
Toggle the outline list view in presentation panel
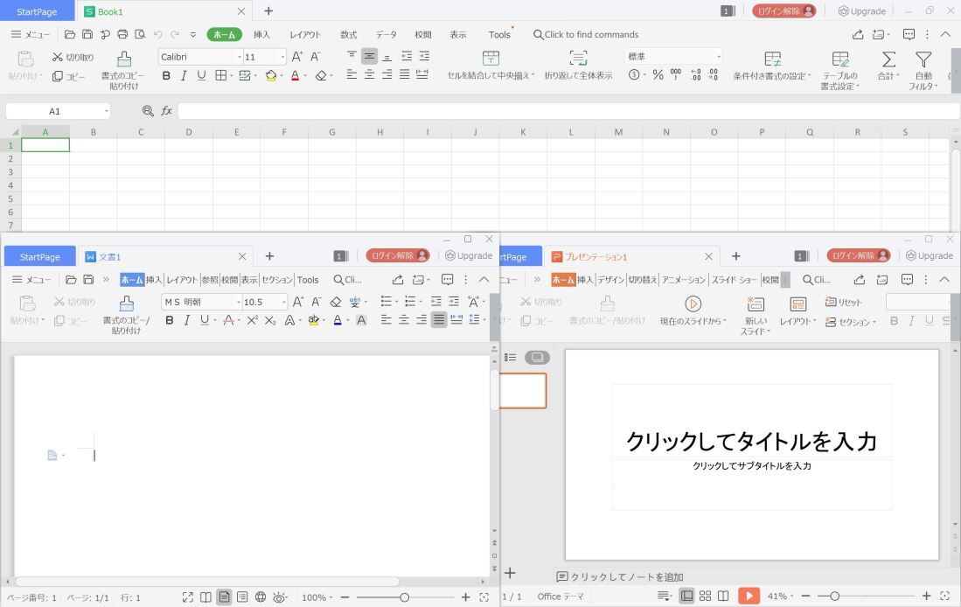click(511, 358)
